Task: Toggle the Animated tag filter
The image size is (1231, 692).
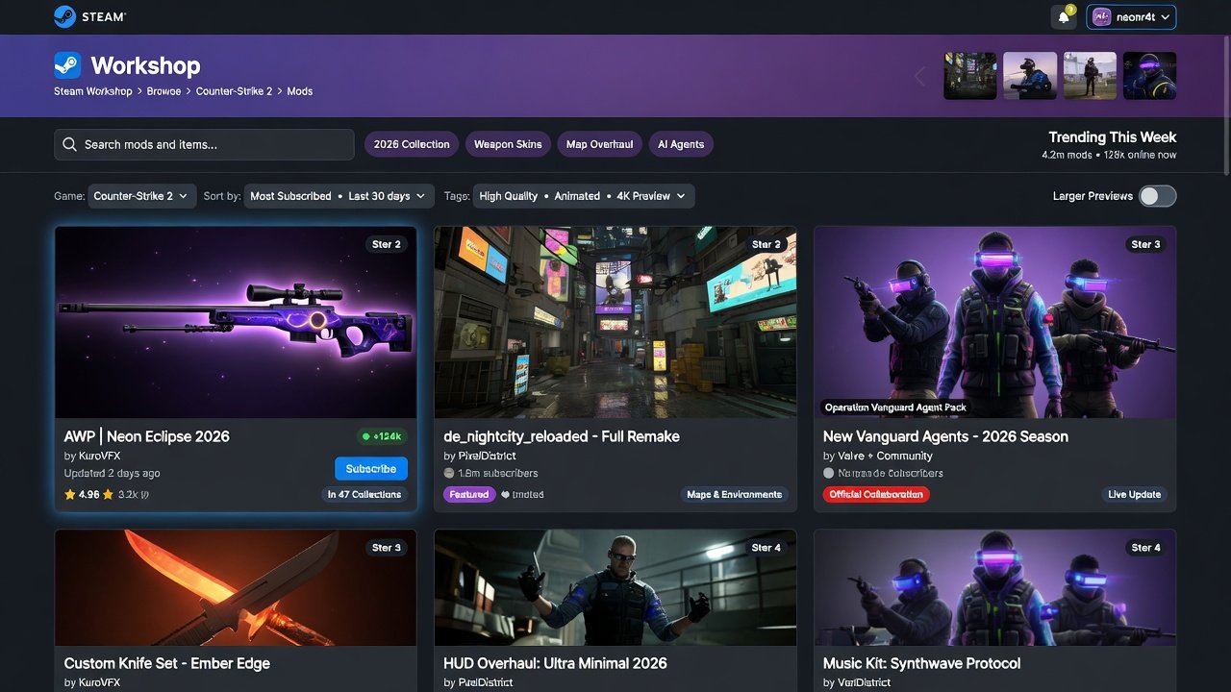Action: tap(577, 195)
